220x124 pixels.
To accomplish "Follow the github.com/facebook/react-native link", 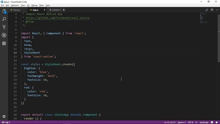I will pyautogui.click(x=57, y=18).
